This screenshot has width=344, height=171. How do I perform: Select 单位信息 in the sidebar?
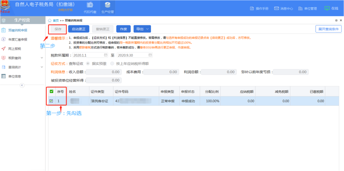tap(15, 76)
